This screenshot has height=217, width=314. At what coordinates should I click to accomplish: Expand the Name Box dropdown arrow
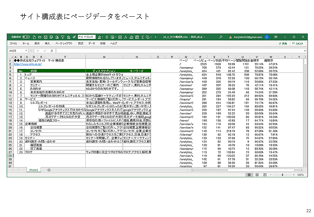[x=26, y=50]
